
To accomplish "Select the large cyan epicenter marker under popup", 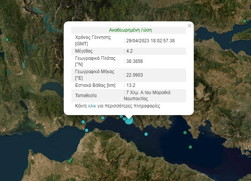I will pos(129,120).
